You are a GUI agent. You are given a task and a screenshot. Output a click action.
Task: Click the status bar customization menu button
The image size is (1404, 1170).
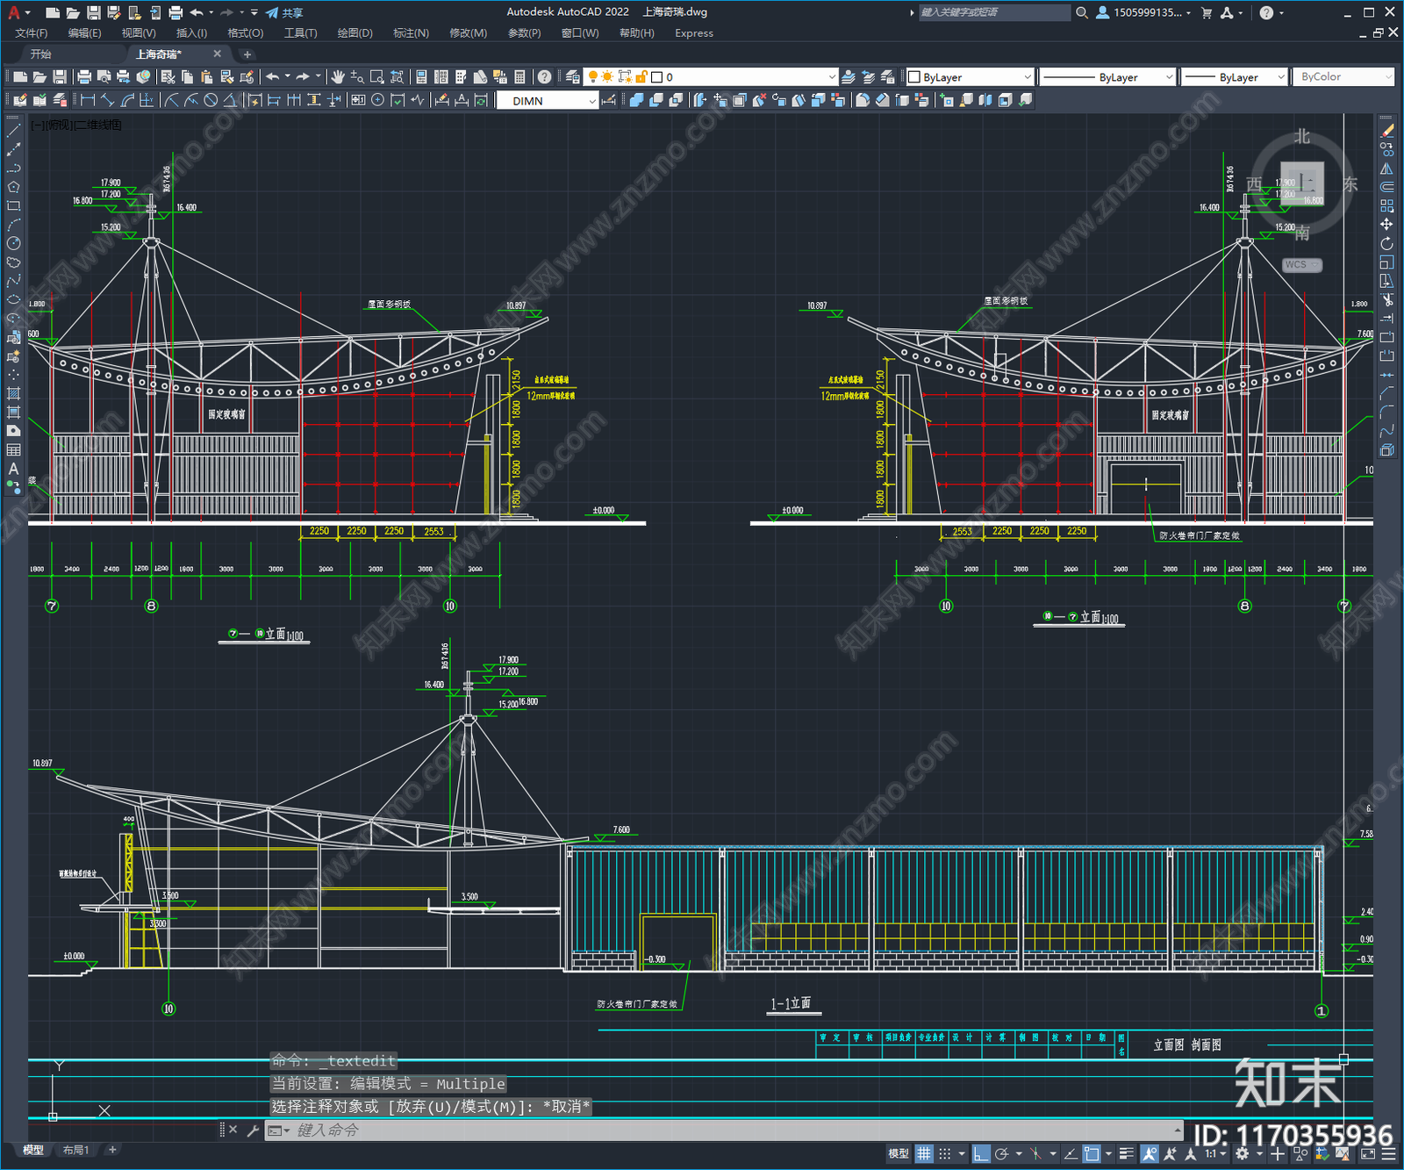click(x=1391, y=1153)
